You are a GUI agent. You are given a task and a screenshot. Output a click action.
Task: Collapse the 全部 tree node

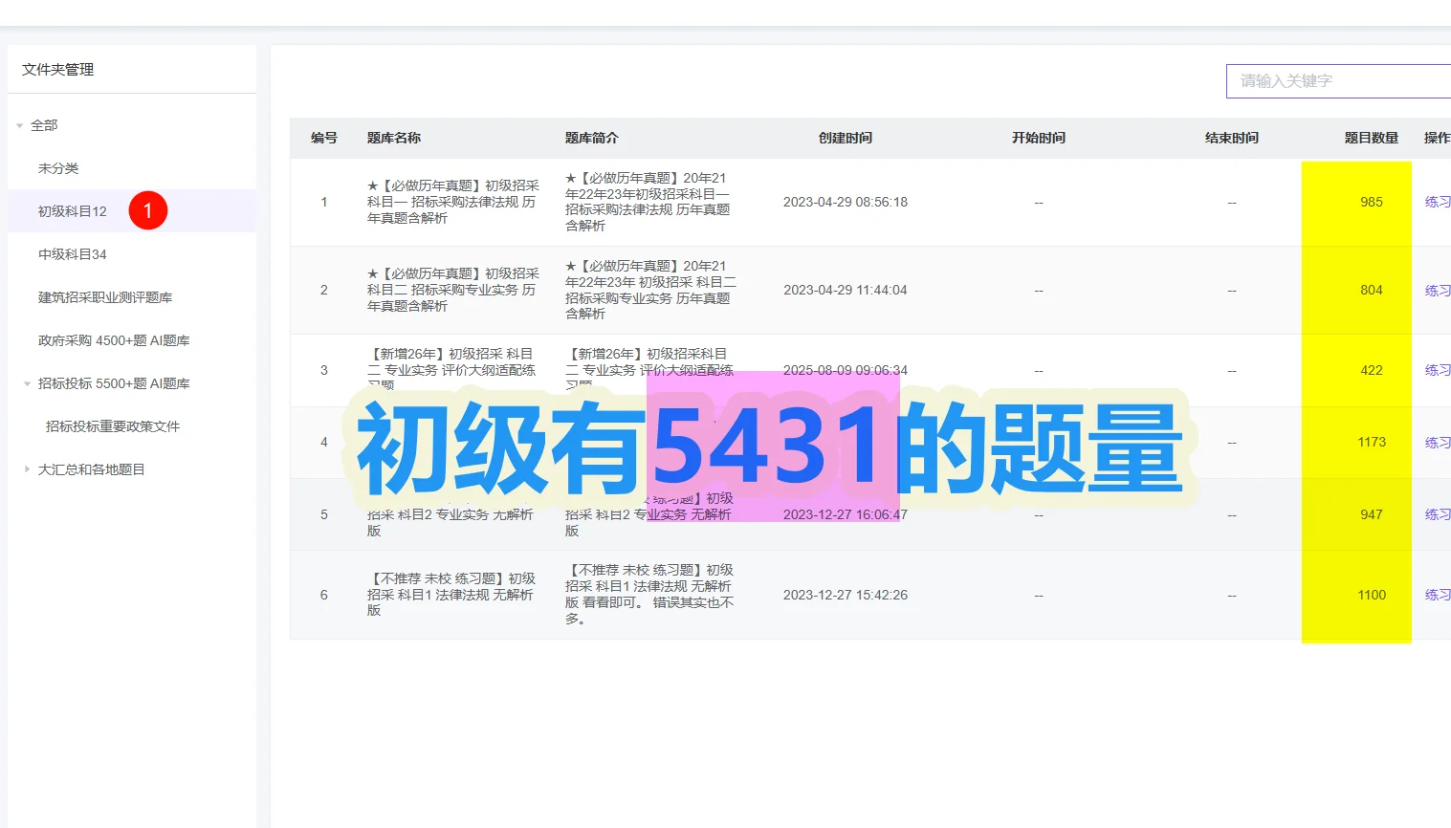[15, 124]
